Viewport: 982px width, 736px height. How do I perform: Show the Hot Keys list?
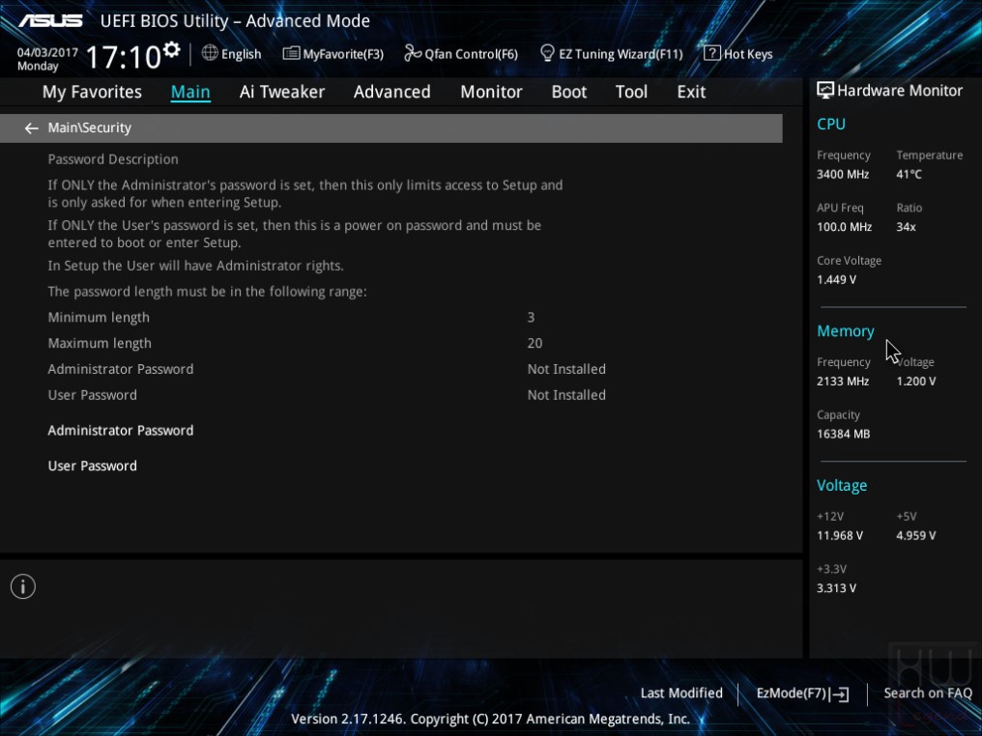click(x=748, y=54)
